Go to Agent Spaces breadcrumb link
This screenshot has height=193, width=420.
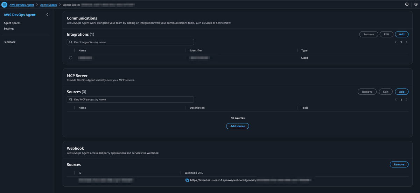pyautogui.click(x=49, y=5)
